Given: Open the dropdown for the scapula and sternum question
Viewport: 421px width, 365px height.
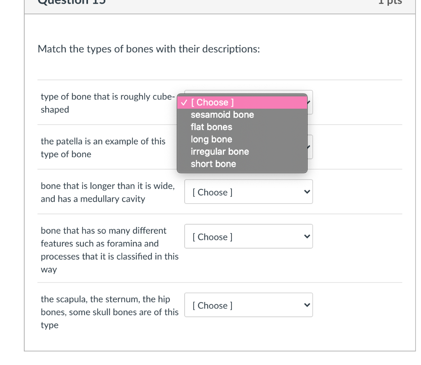Looking at the screenshot, I should [x=248, y=305].
